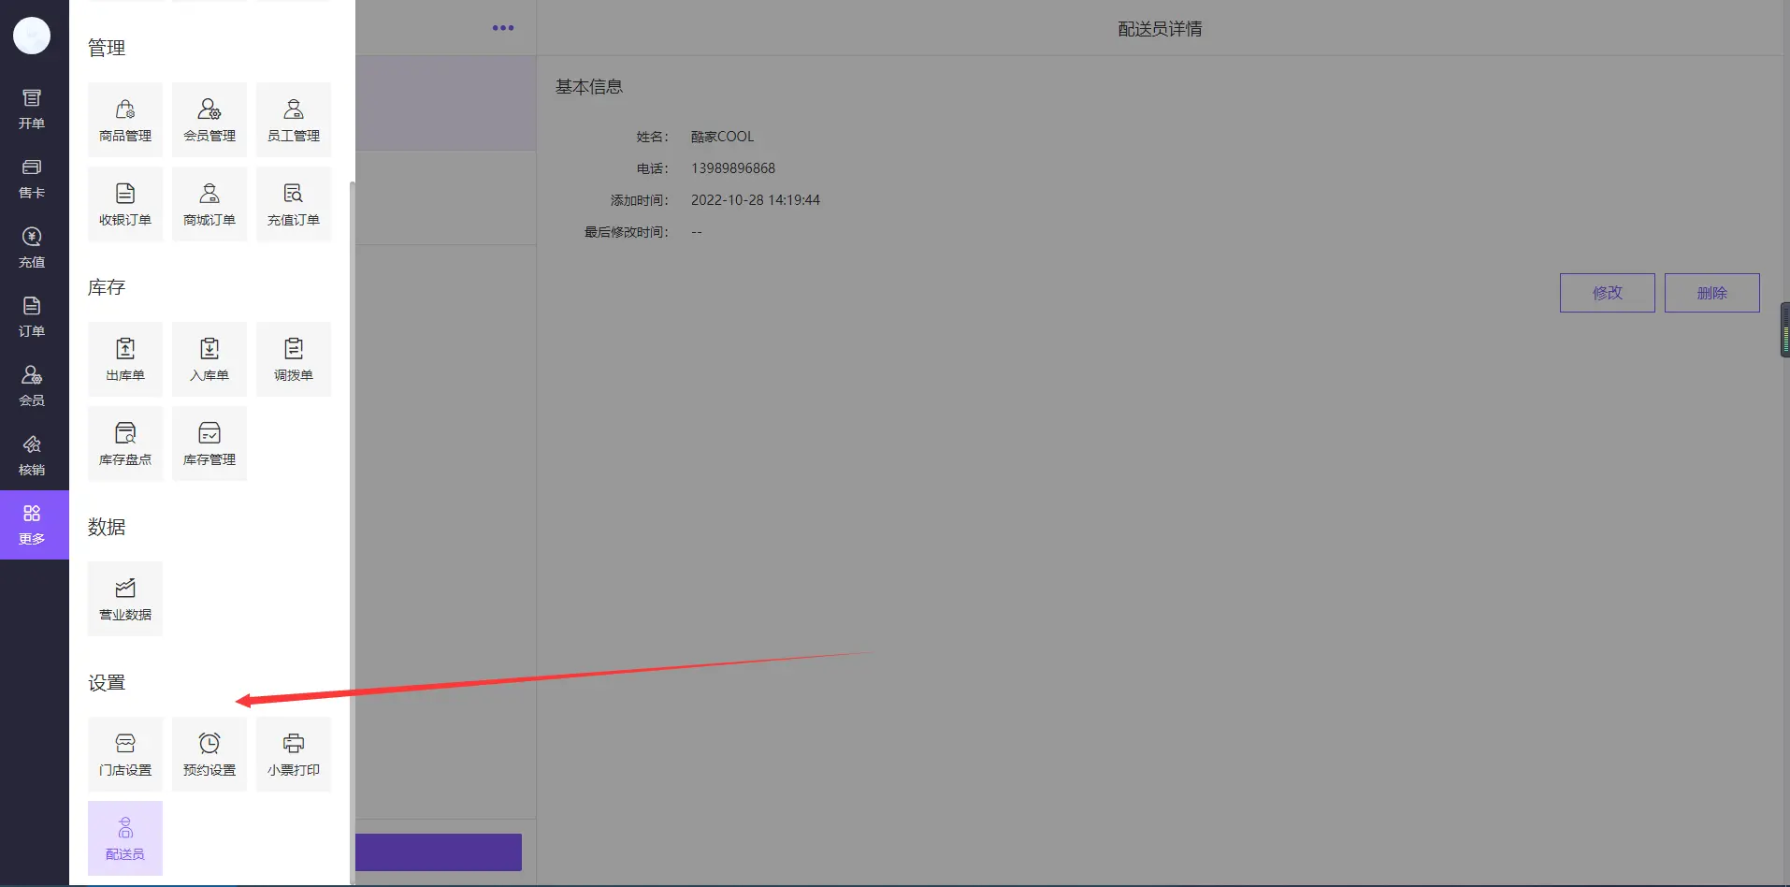Open 出库单 outbound order

[x=125, y=359]
